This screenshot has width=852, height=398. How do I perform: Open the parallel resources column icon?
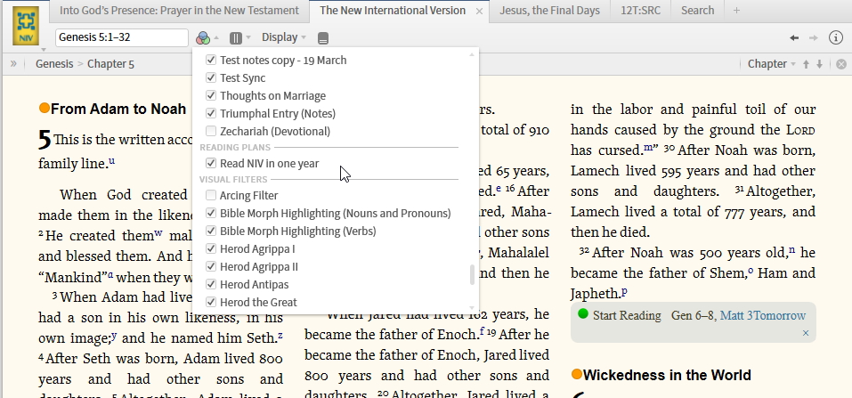click(235, 38)
